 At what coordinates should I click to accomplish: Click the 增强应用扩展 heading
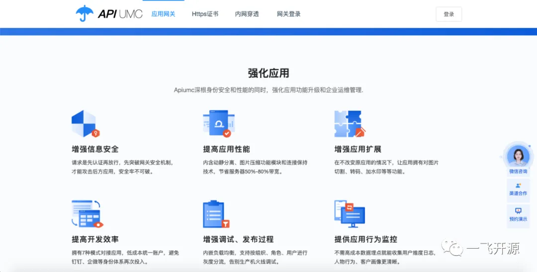click(358, 149)
